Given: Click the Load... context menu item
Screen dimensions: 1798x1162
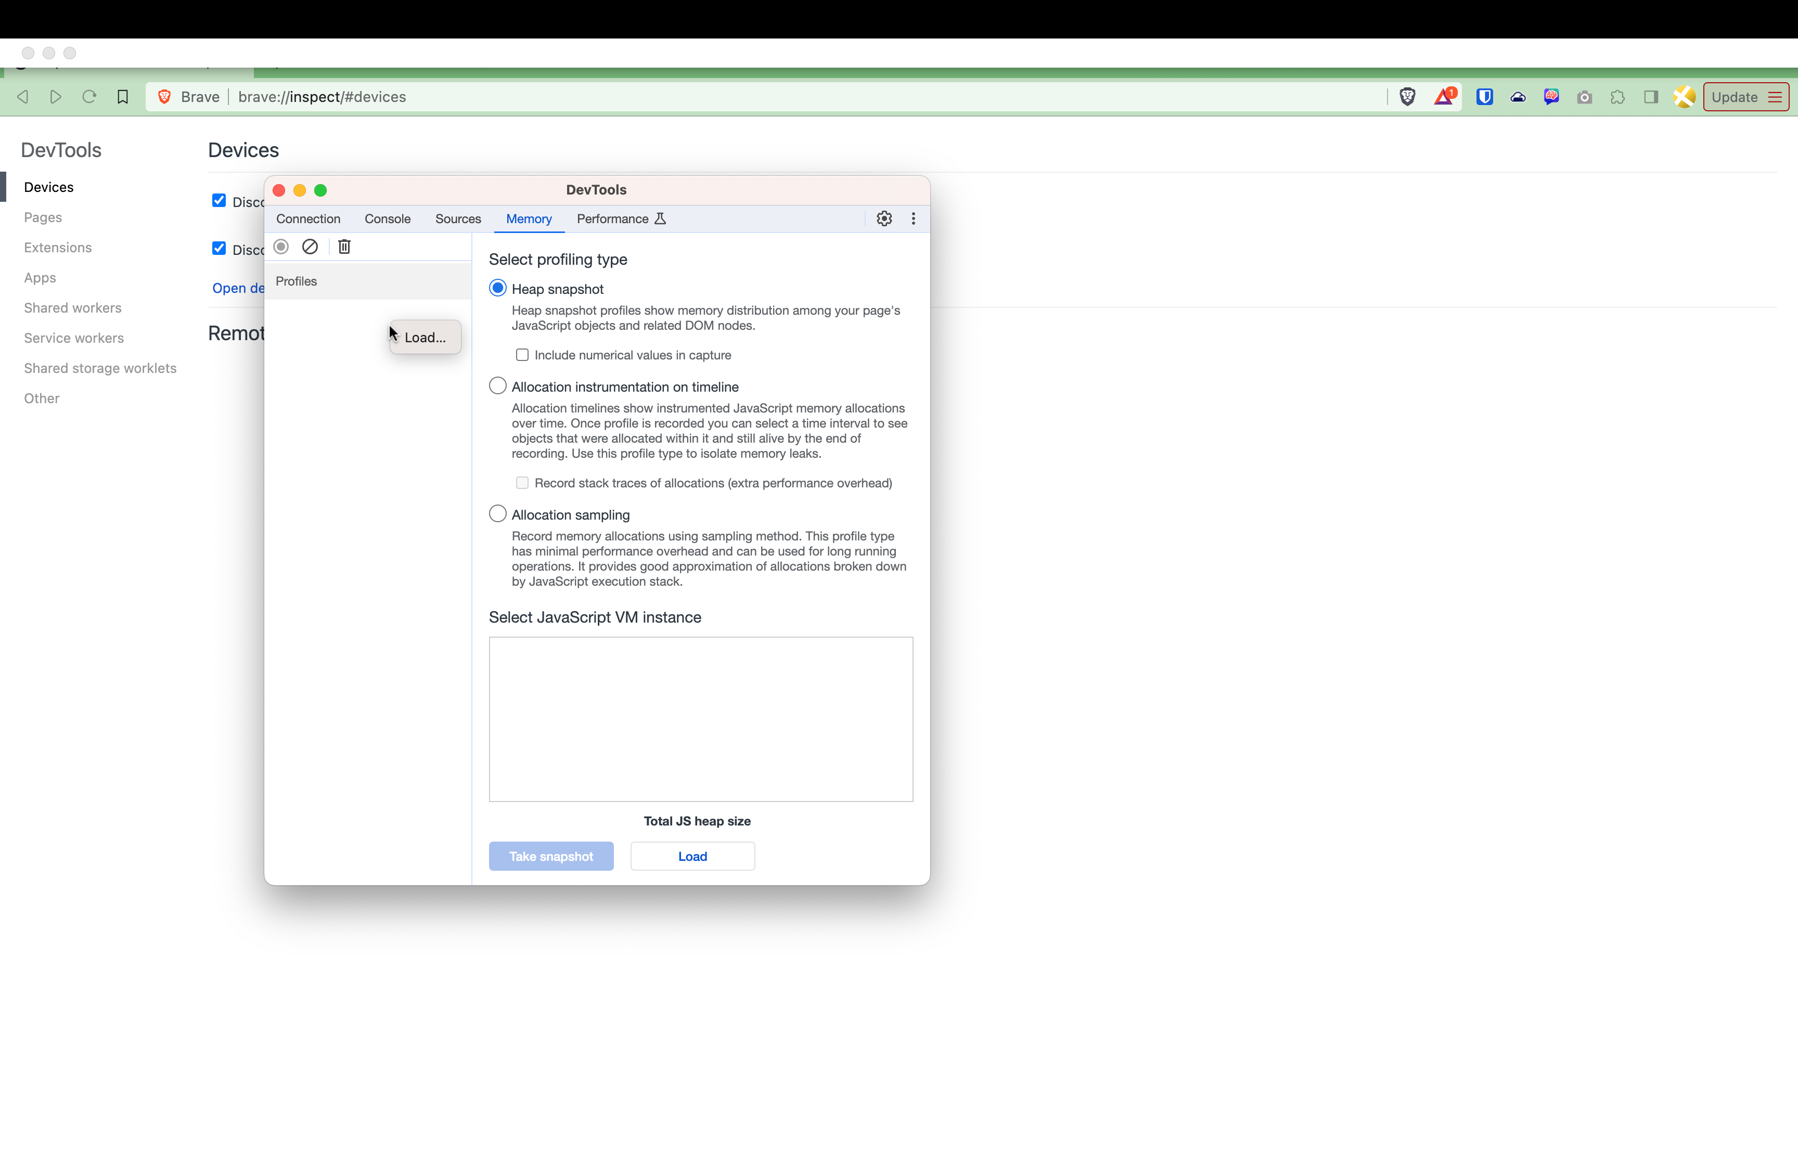Looking at the screenshot, I should 425,337.
